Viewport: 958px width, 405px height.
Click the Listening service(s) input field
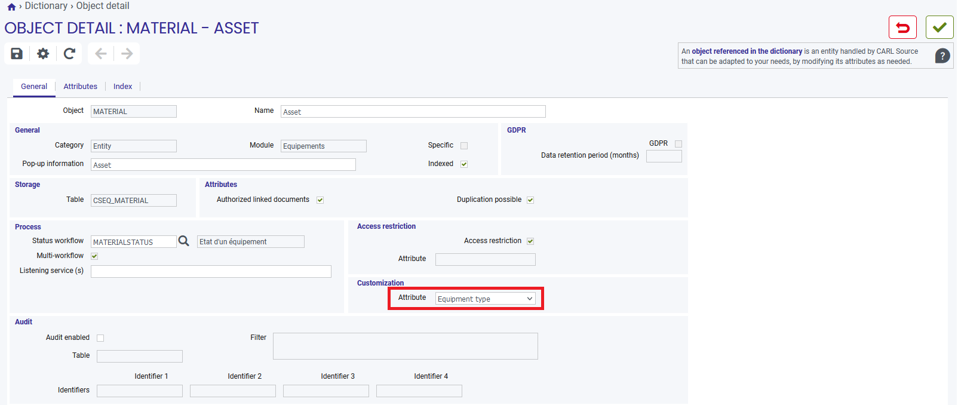click(211, 271)
